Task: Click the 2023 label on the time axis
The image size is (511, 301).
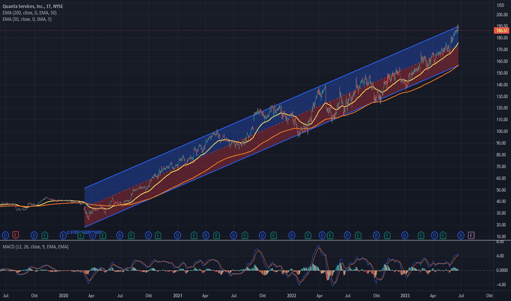Action: click(405, 296)
